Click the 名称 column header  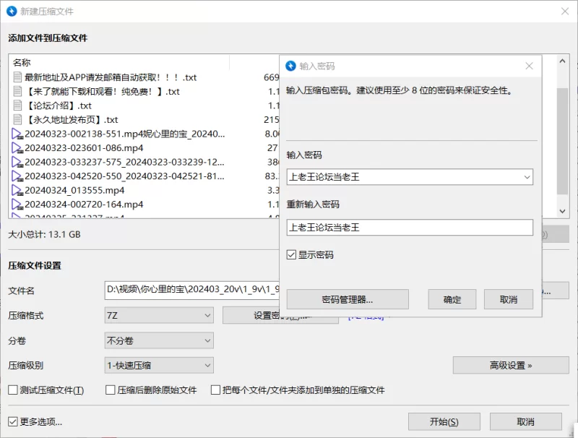[x=22, y=62]
